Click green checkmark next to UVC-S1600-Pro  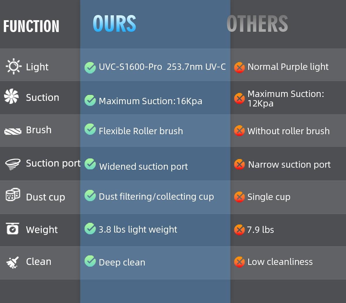tap(90, 68)
